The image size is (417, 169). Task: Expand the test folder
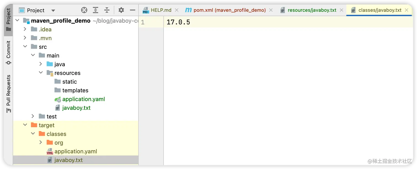pyautogui.click(x=33, y=116)
